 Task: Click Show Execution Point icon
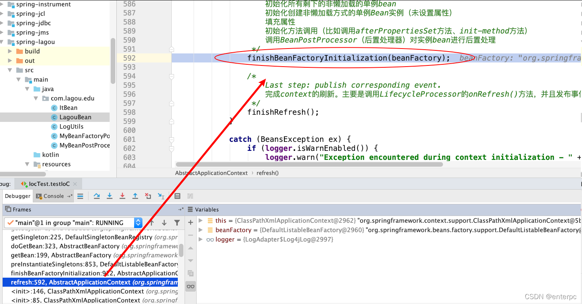[x=80, y=196]
